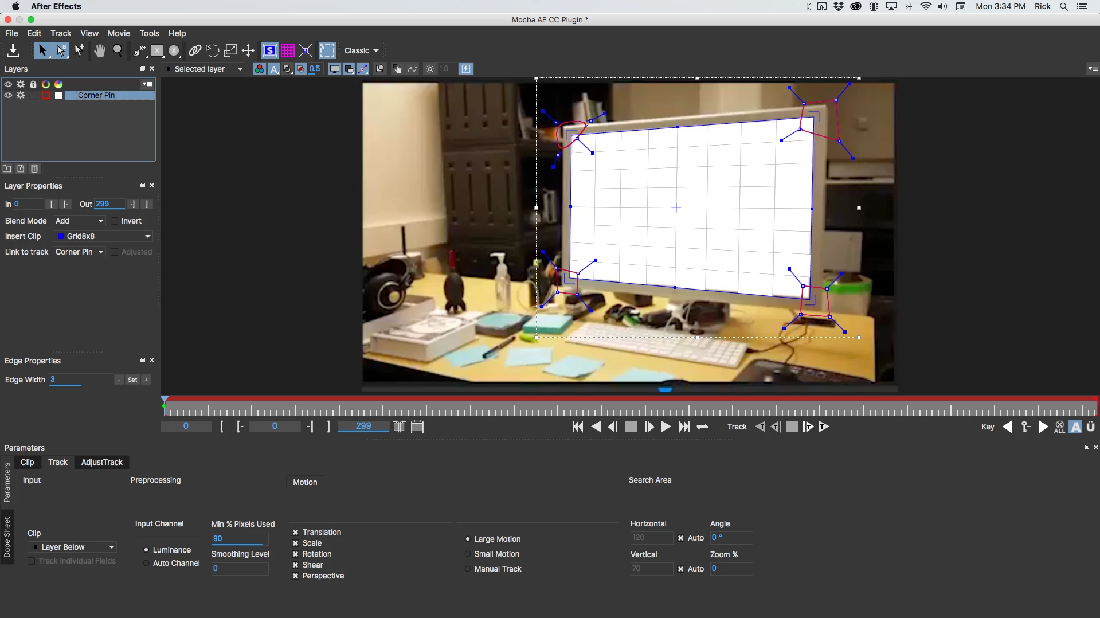Hide the Corner Pin layer visibility eye
1100x618 pixels.
(x=8, y=95)
